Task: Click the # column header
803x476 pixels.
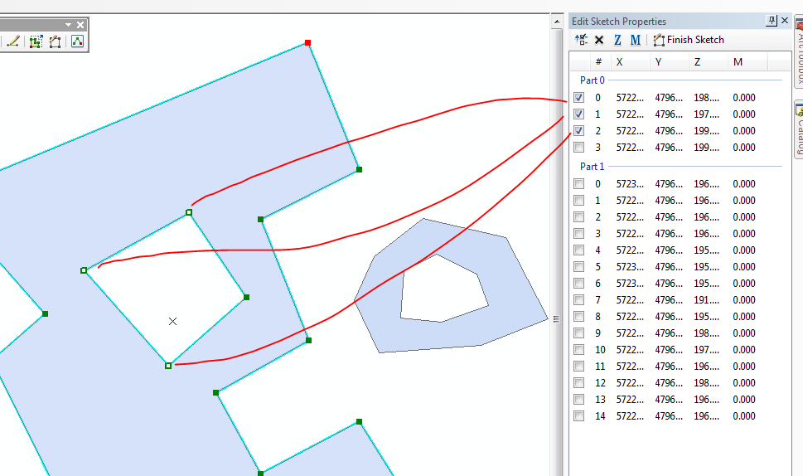Action: click(598, 62)
